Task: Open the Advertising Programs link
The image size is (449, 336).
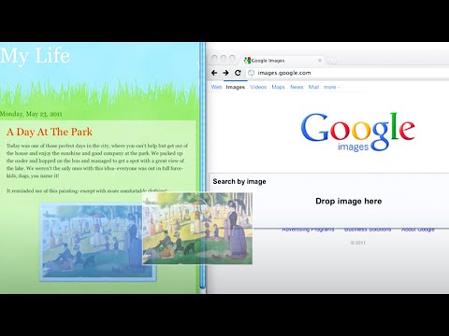Action: point(308,230)
